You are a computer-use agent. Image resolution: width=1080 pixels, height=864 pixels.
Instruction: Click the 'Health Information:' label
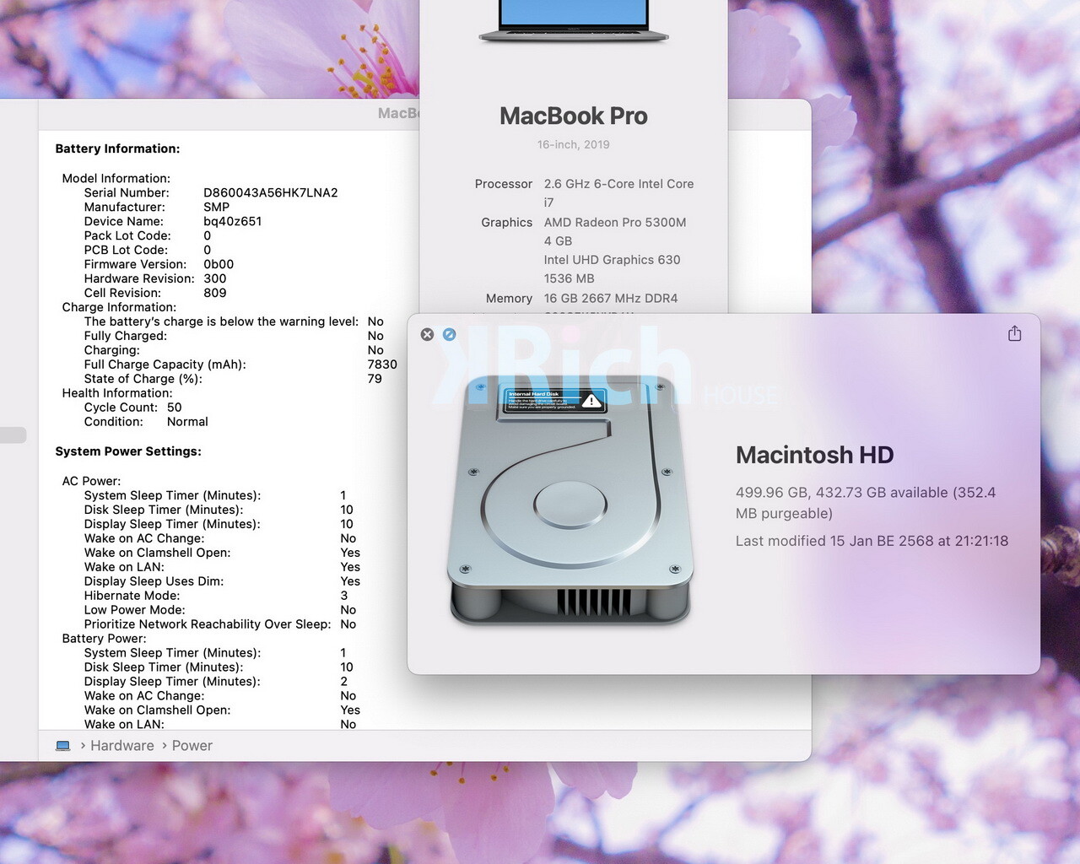pyautogui.click(x=117, y=393)
